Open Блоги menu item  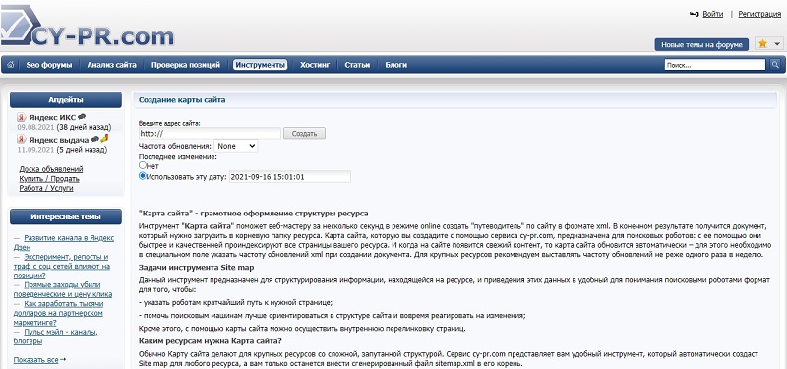tap(396, 65)
